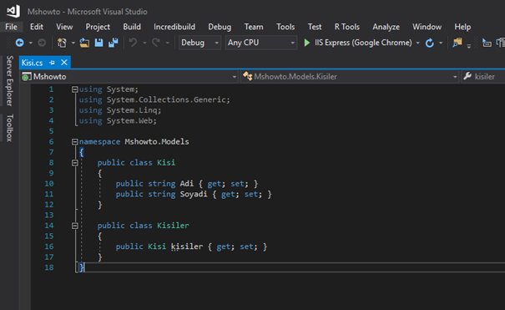Click the Navigate Forward arrow icon
This screenshot has height=310, width=505.
click(42, 43)
